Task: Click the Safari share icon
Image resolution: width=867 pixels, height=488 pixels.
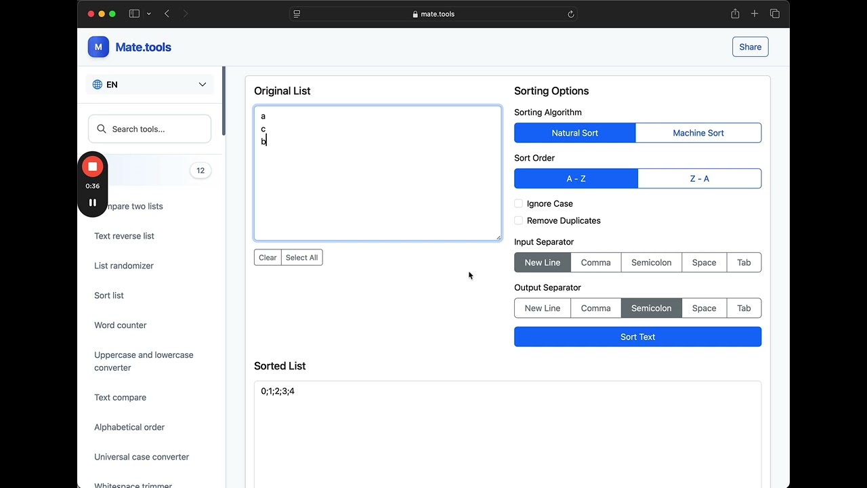Action: coord(735,14)
